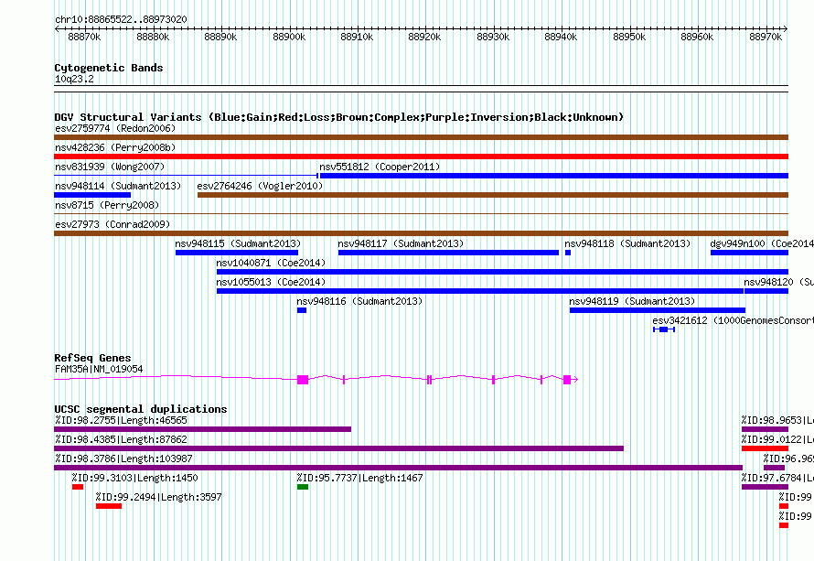Screen dimensions: 814x561
Task: Click the red bar under %ID:99.0122
Action: (x=765, y=448)
